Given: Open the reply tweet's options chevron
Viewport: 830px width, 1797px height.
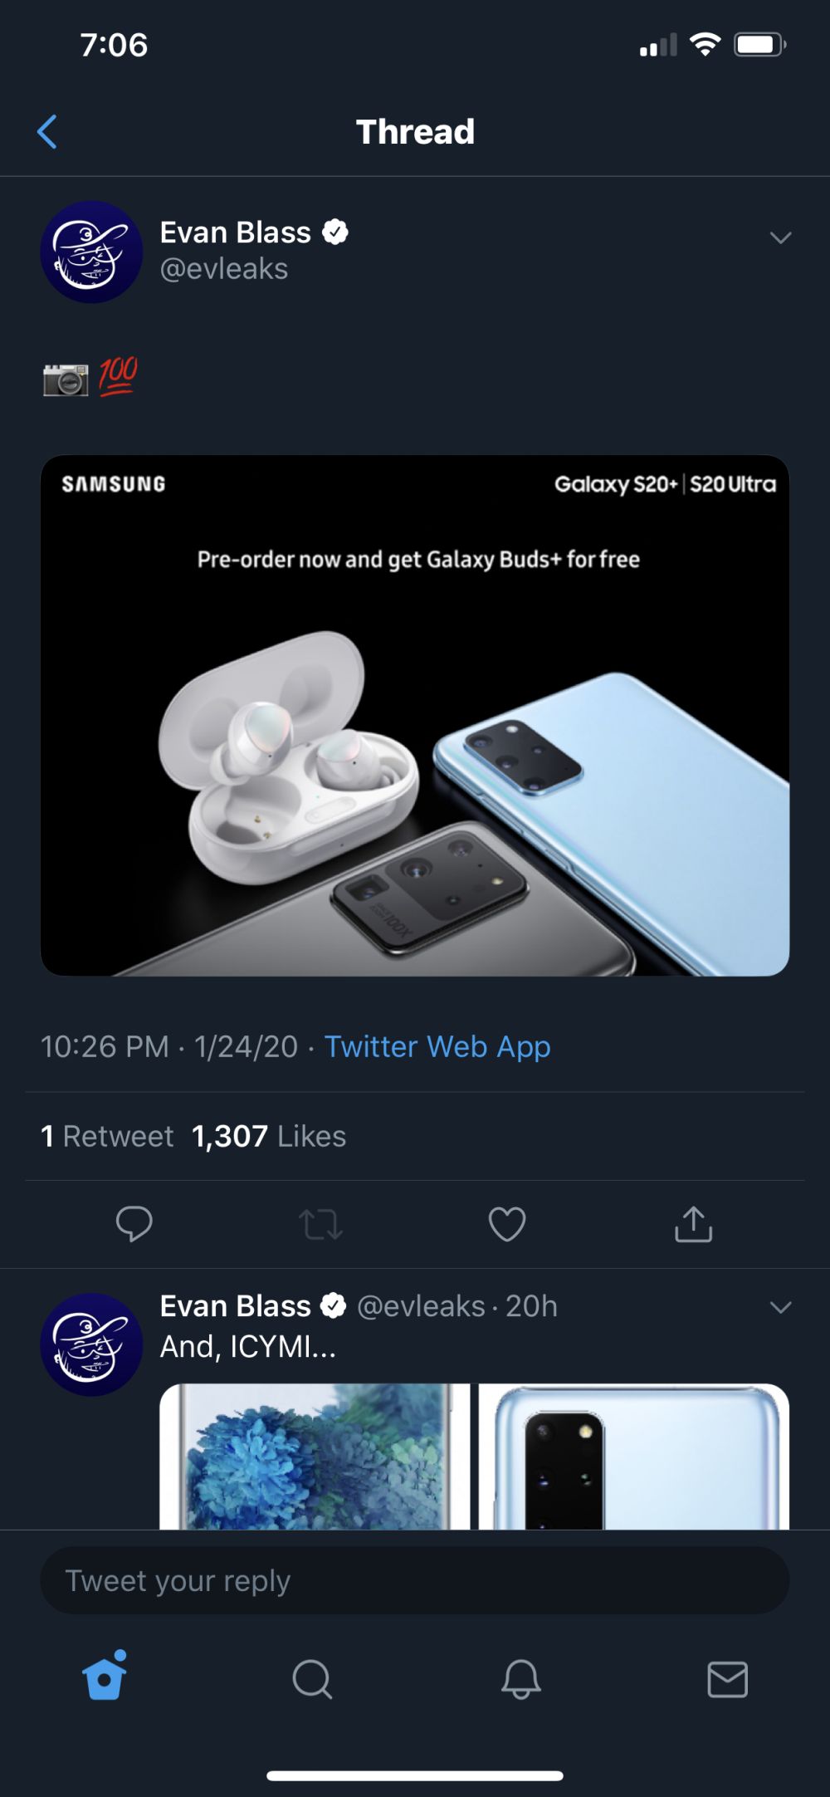Looking at the screenshot, I should (x=780, y=1306).
